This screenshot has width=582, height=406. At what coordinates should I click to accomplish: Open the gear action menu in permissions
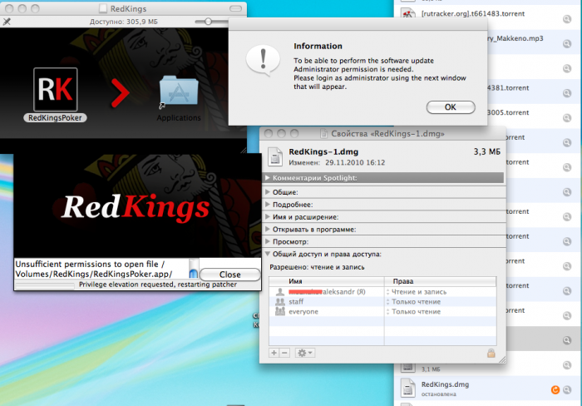coord(305,353)
